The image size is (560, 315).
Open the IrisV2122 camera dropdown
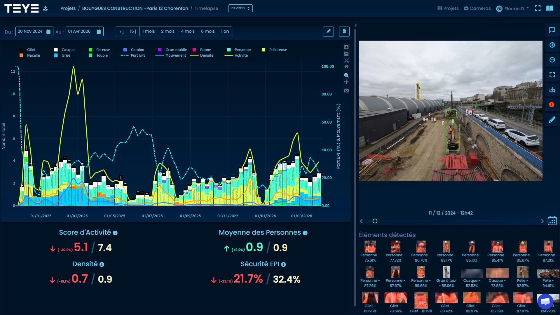pos(240,8)
